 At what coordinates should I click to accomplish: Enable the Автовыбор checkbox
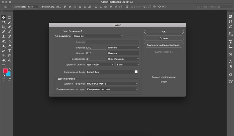(13, 7)
